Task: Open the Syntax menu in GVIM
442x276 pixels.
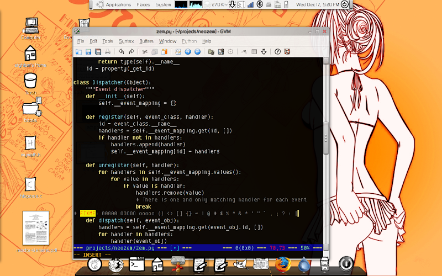Action: coord(126,41)
